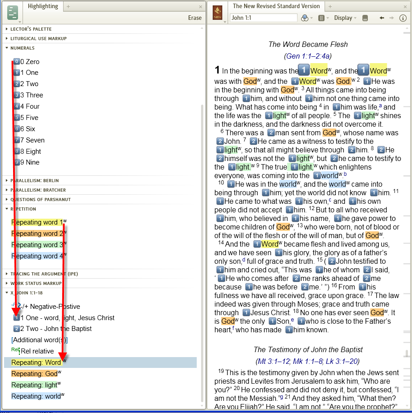Select the Repeating: light highlight style

coord(36,385)
